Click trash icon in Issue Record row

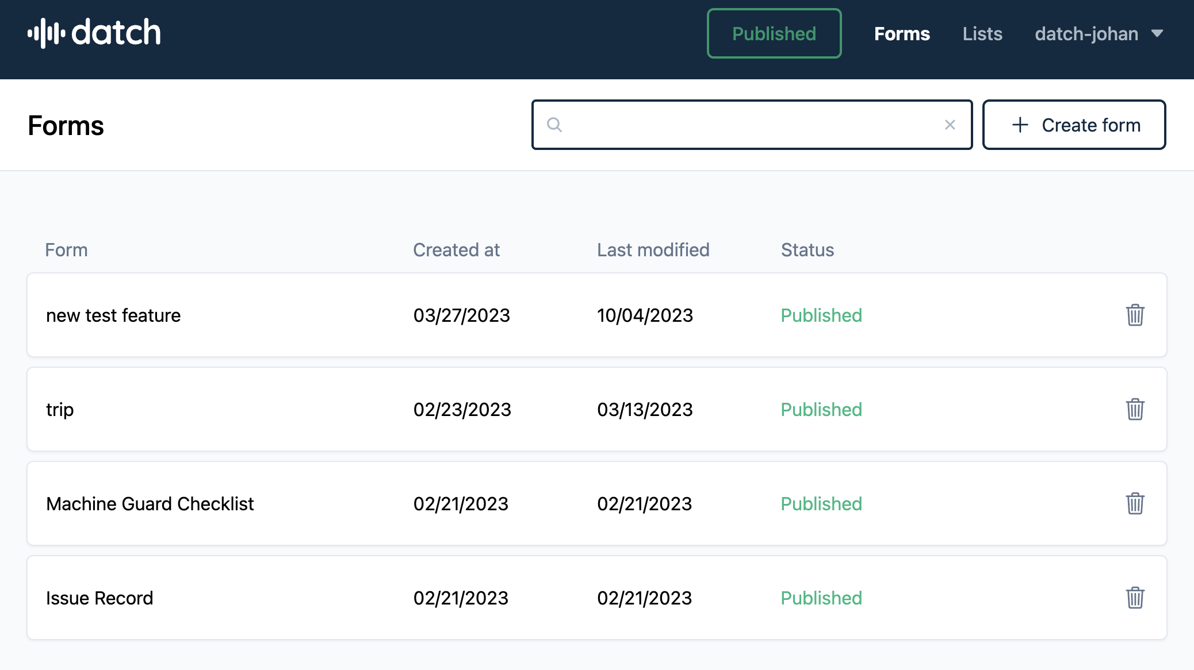(x=1135, y=598)
